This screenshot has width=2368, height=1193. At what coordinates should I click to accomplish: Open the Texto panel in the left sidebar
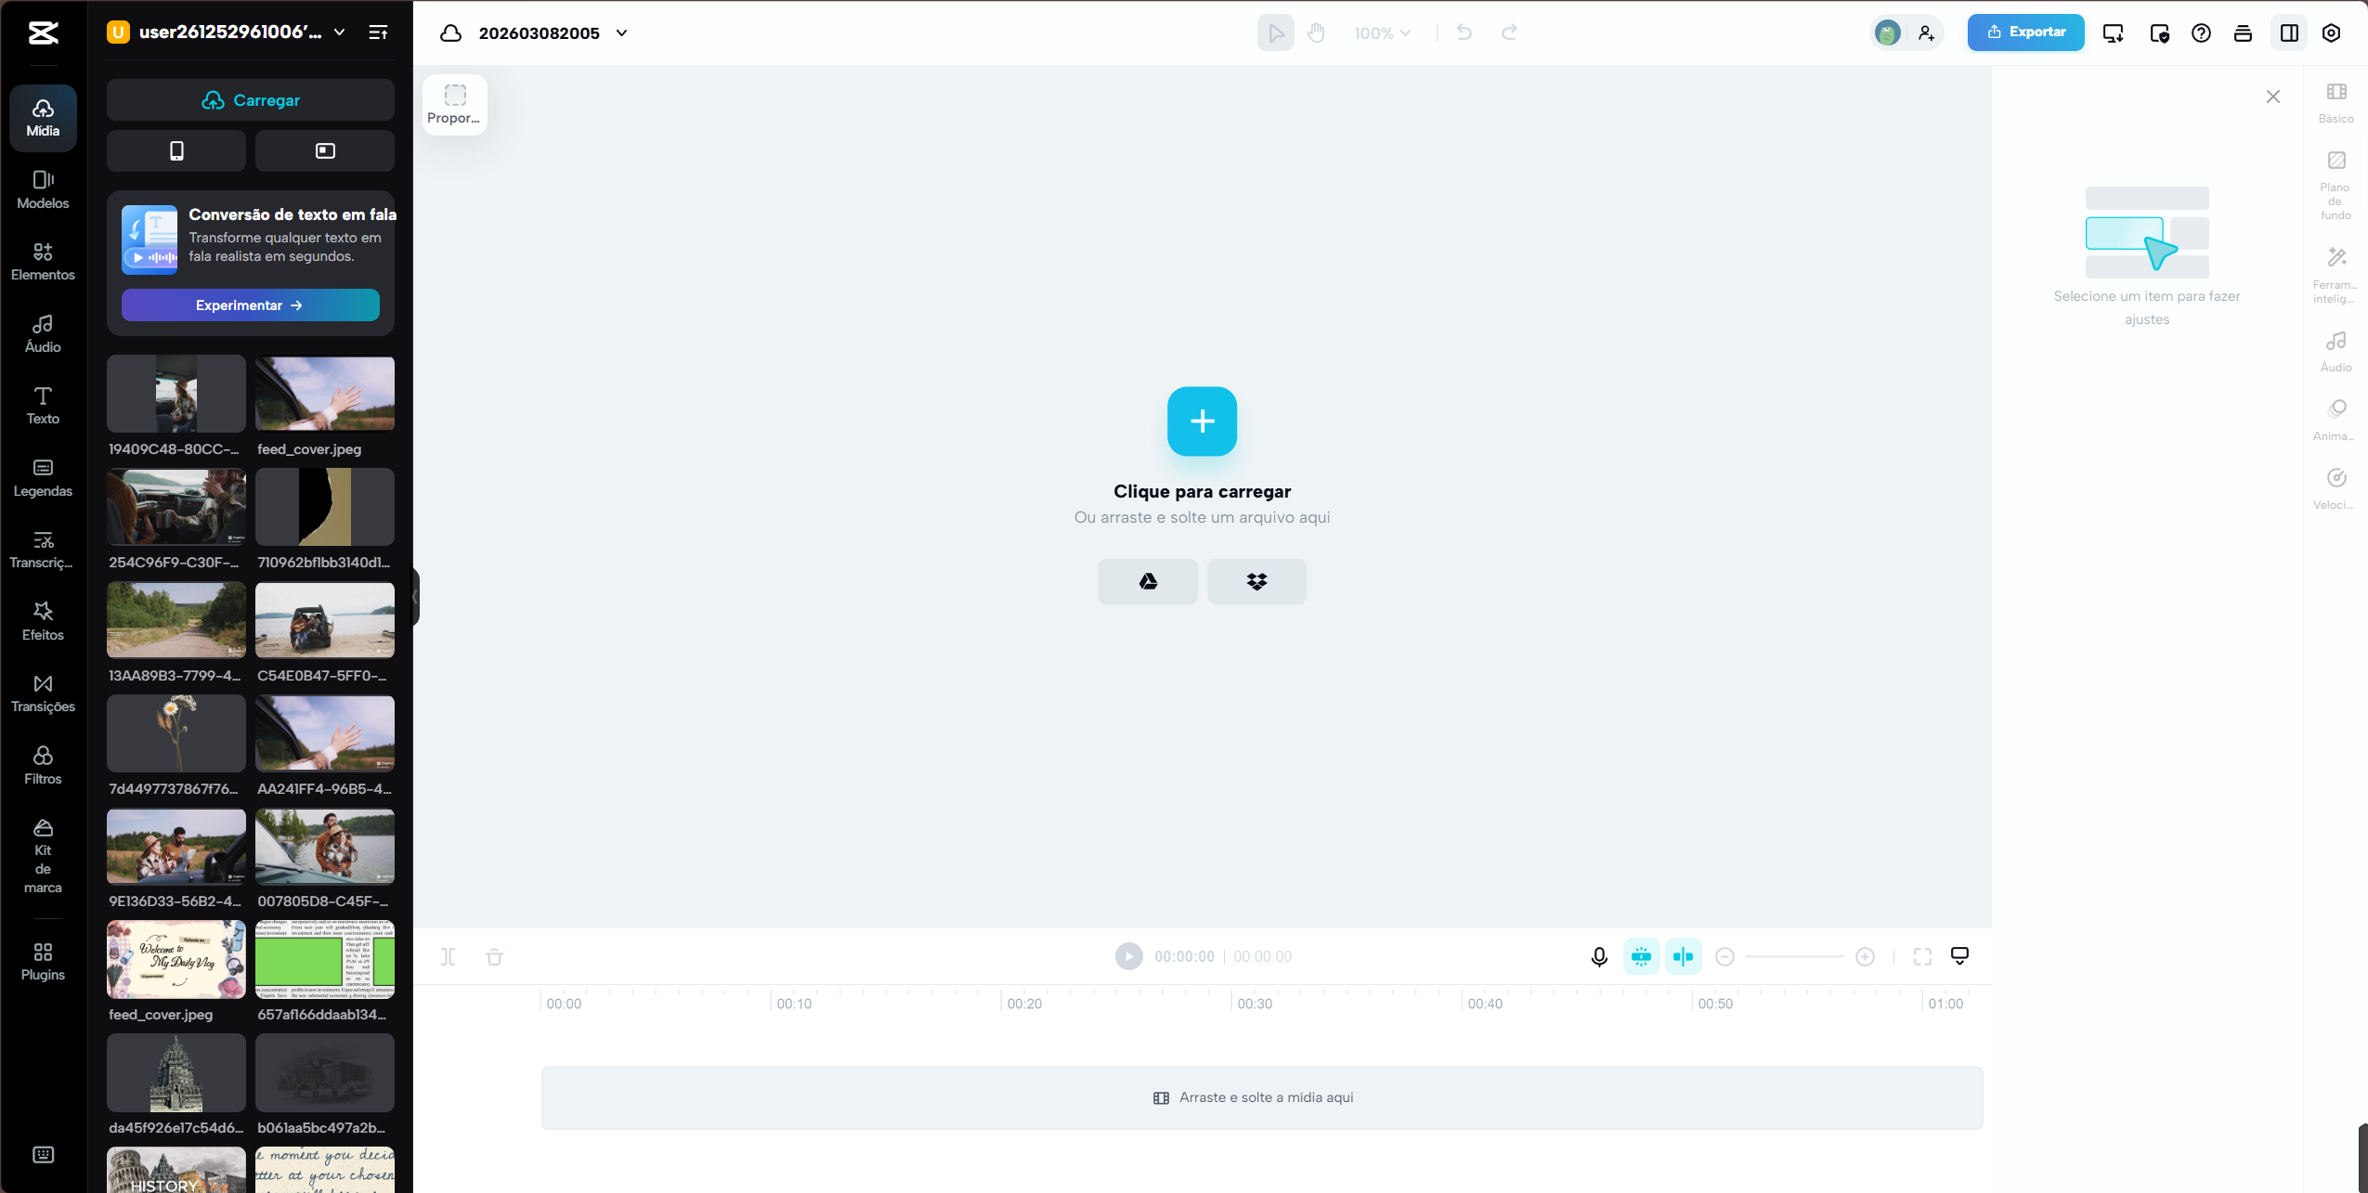click(43, 403)
